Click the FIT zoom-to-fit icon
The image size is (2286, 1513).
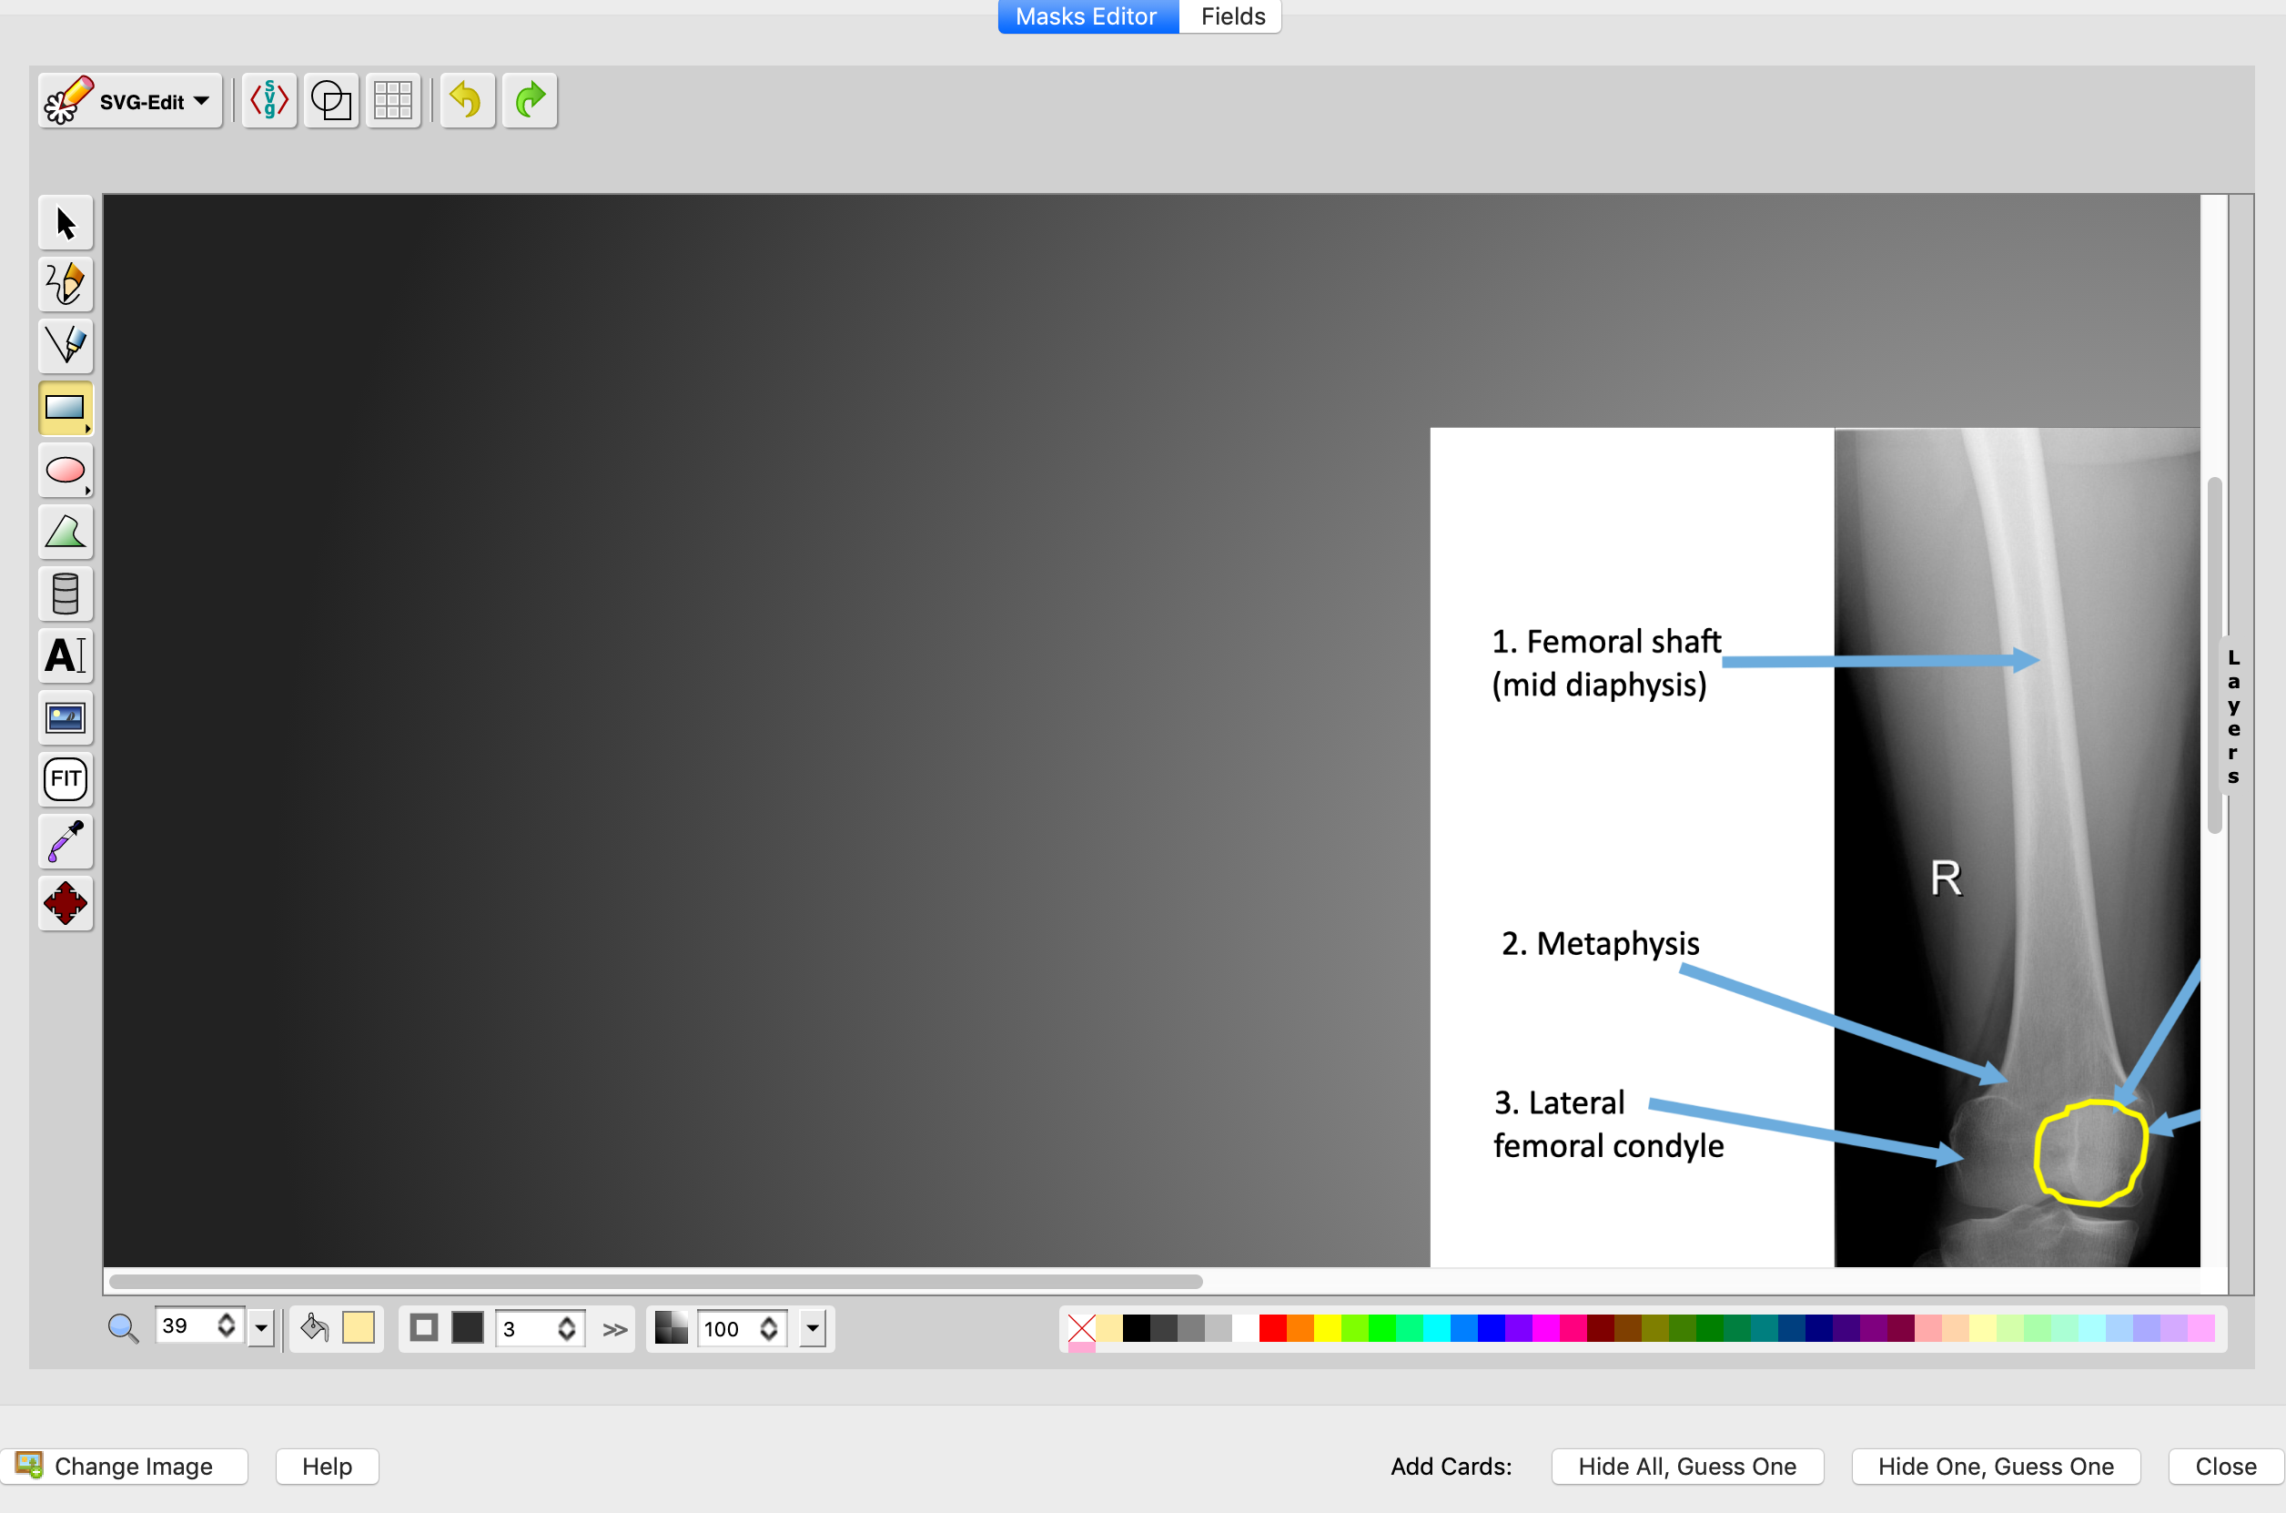[x=64, y=778]
